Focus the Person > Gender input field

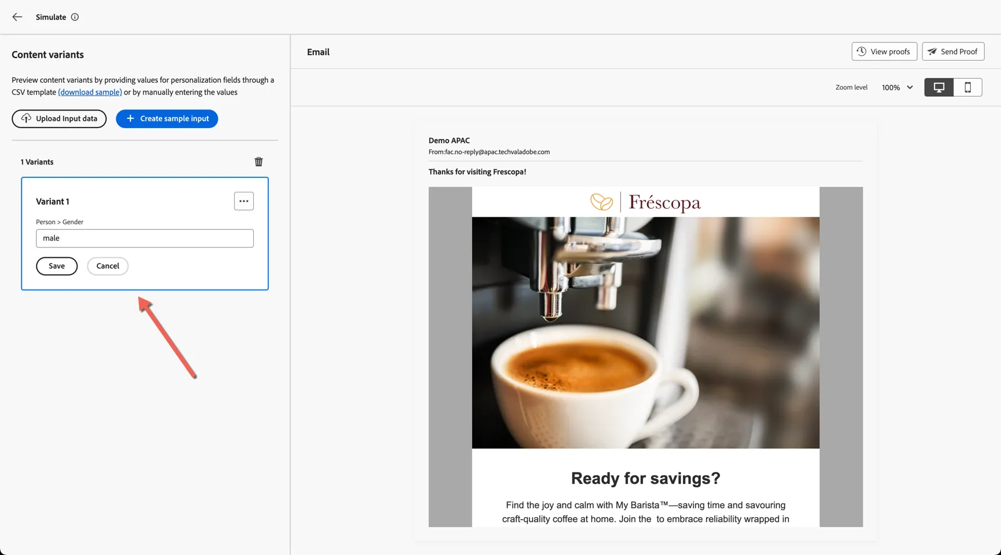tap(145, 238)
